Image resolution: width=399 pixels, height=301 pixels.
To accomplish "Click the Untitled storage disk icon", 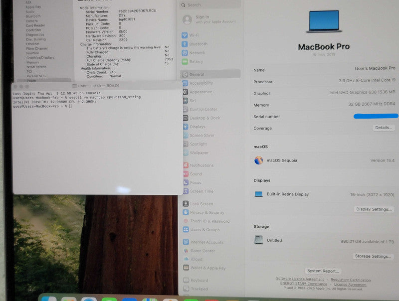I will [x=258, y=240].
